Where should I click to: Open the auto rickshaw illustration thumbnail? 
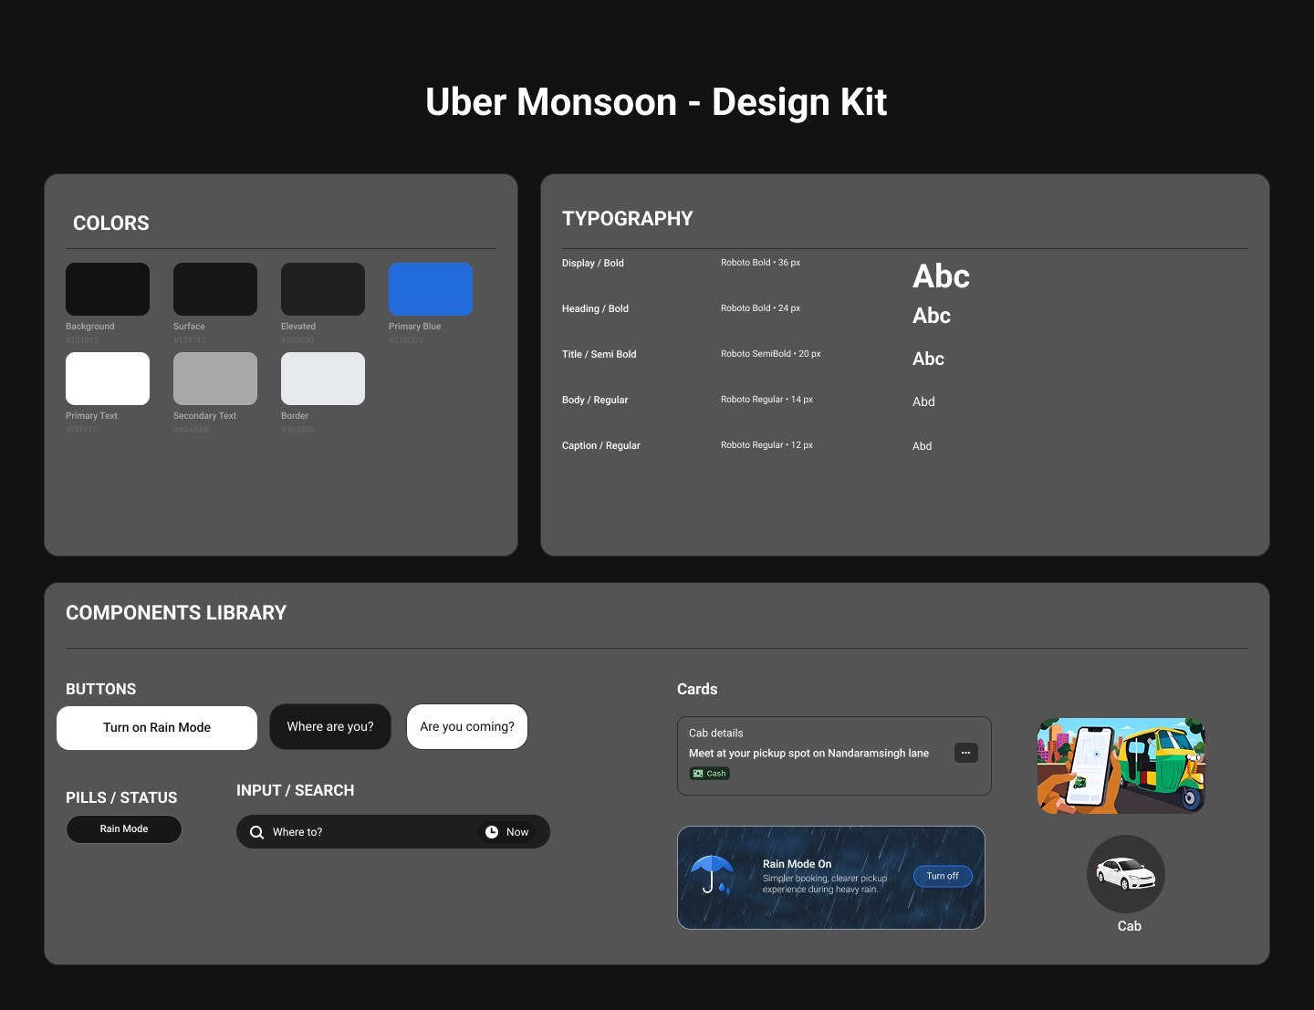(x=1121, y=765)
